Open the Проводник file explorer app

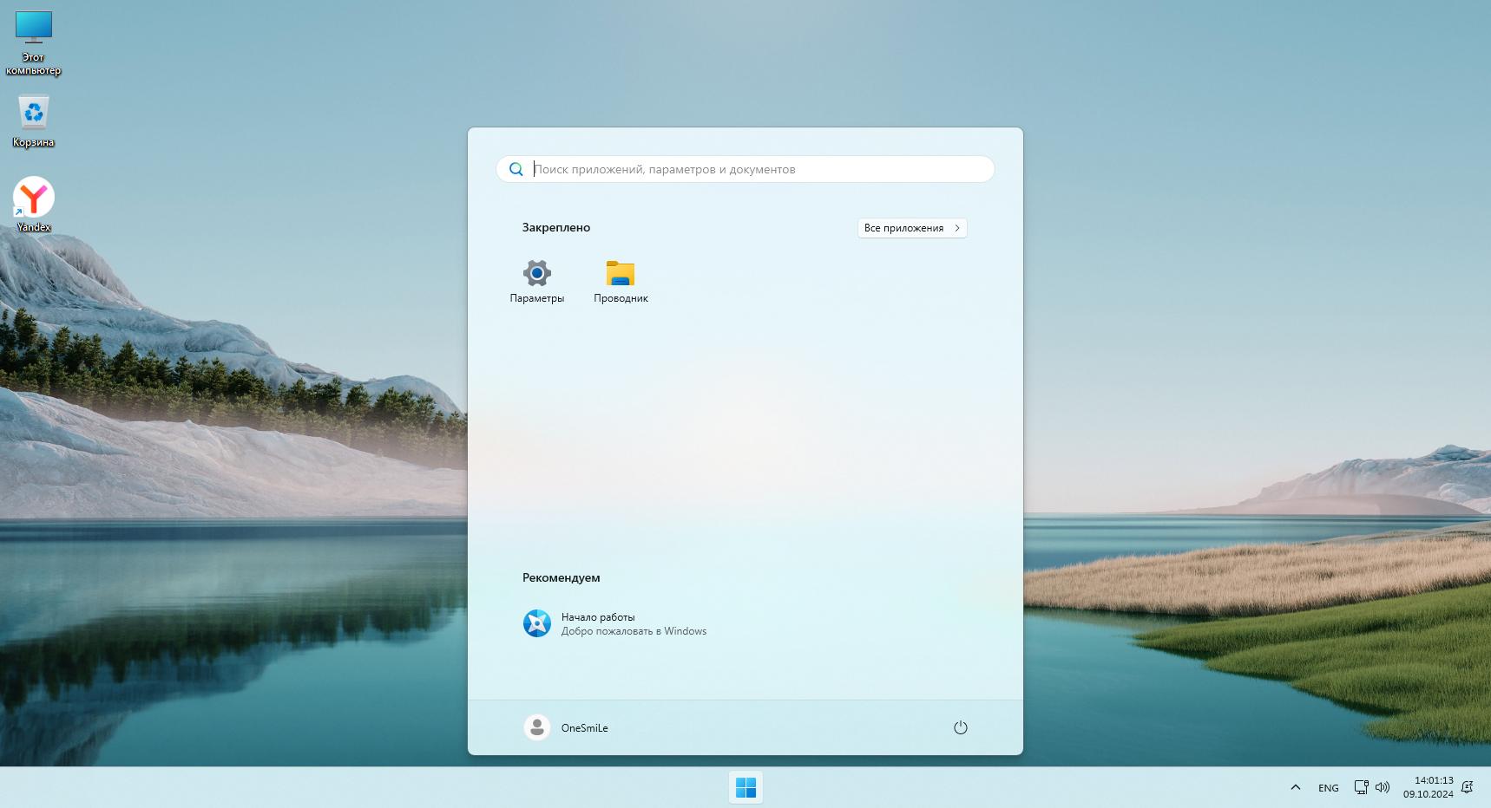[621, 281]
